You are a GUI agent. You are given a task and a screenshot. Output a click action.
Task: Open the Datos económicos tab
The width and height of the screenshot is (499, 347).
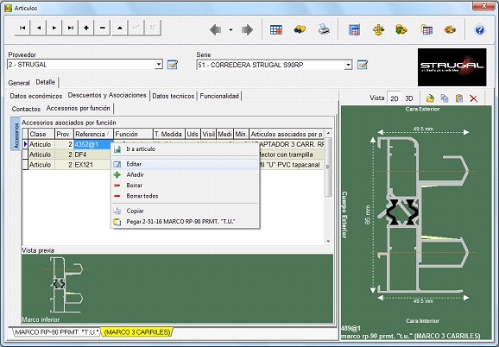(x=36, y=96)
